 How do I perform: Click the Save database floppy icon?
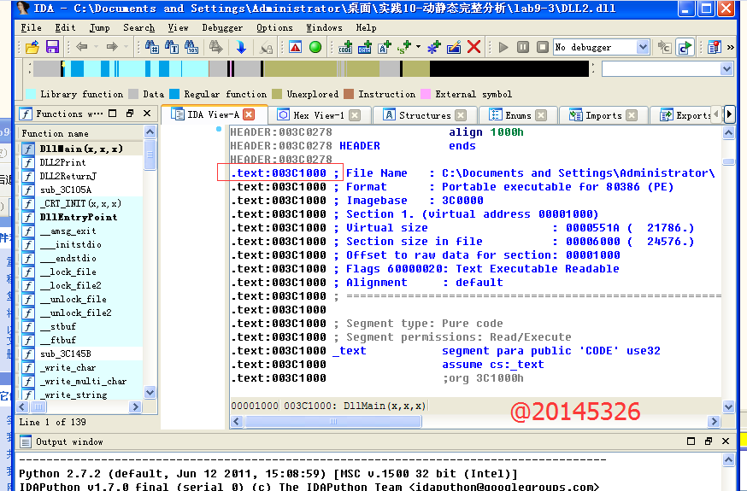click(x=52, y=47)
